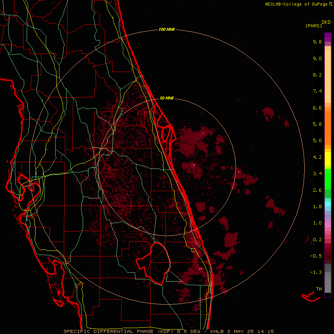Screen dimensions: 334x334
Task: Click the 4.2 value on the scale
Action: (x=317, y=157)
